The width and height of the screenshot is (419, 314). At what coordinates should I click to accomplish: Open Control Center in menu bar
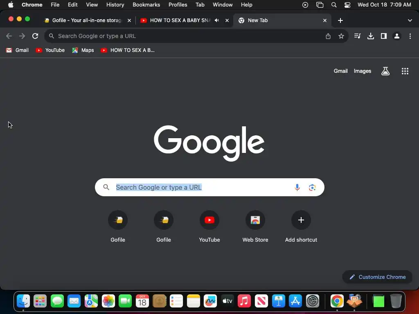pyautogui.click(x=347, y=5)
